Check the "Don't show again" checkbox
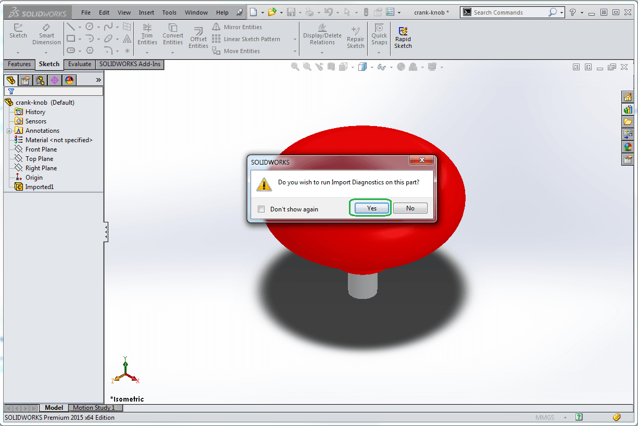This screenshot has height=426, width=638. (261, 209)
